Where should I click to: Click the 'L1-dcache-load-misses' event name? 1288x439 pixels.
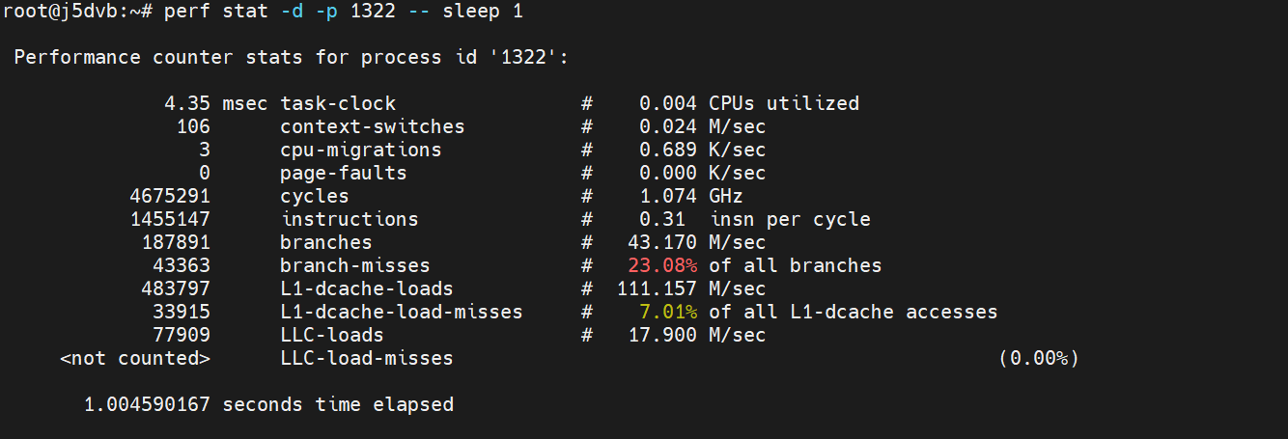click(401, 312)
